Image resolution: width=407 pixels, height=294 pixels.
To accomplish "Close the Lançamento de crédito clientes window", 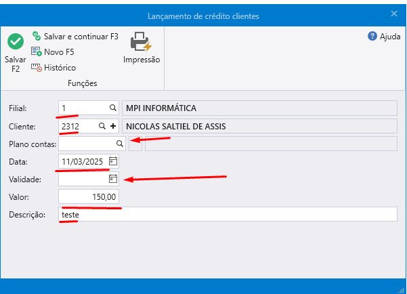I will coord(394,14).
